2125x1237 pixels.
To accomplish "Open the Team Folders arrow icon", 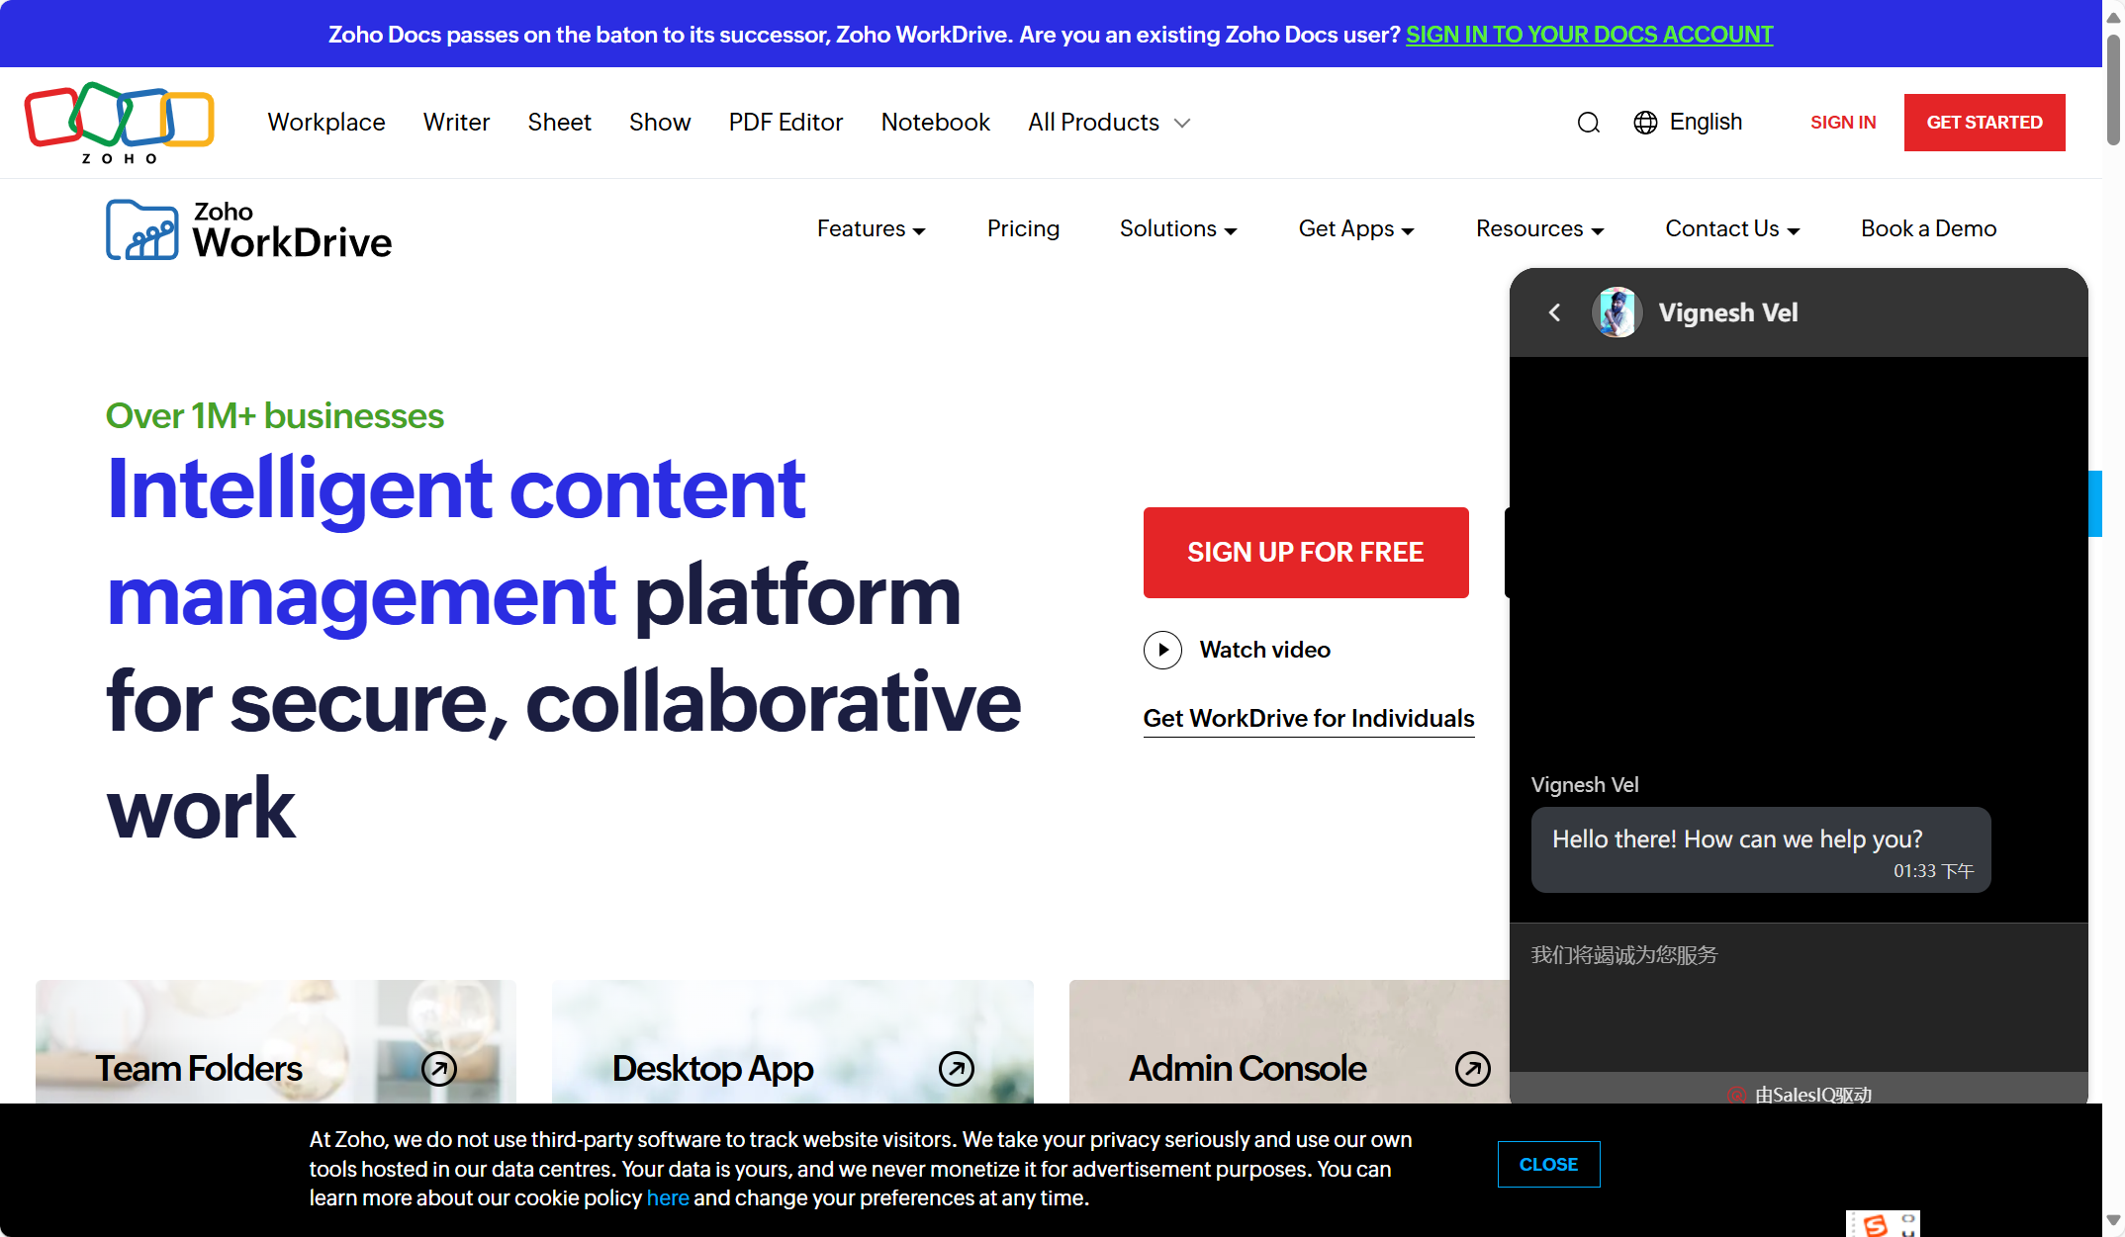I will click(x=439, y=1068).
